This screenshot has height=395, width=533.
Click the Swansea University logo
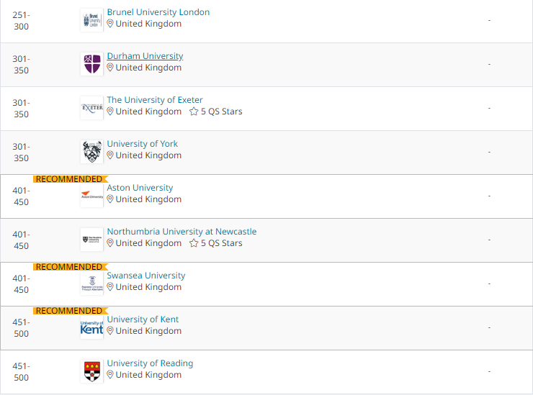91,283
